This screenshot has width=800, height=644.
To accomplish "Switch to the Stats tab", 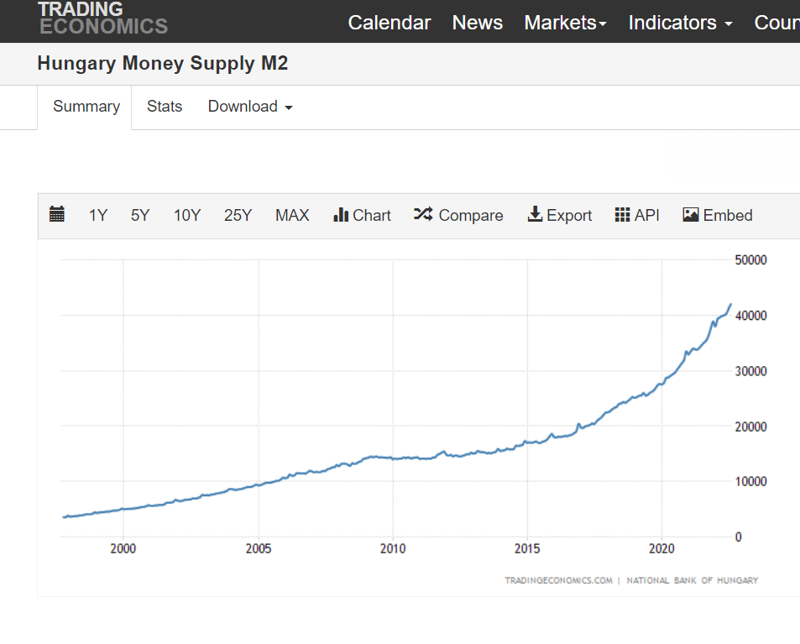I will [165, 107].
